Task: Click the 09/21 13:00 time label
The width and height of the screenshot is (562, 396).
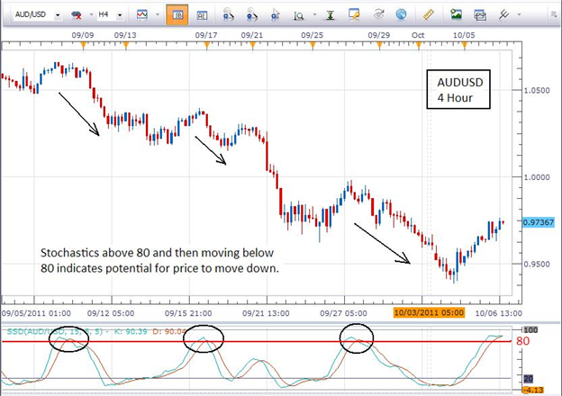Action: pos(266,313)
